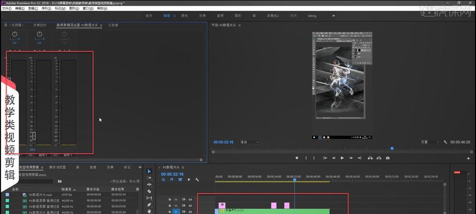Screen dimensions: 476x214
Task: Click the Extract button
Action: coord(379,158)
